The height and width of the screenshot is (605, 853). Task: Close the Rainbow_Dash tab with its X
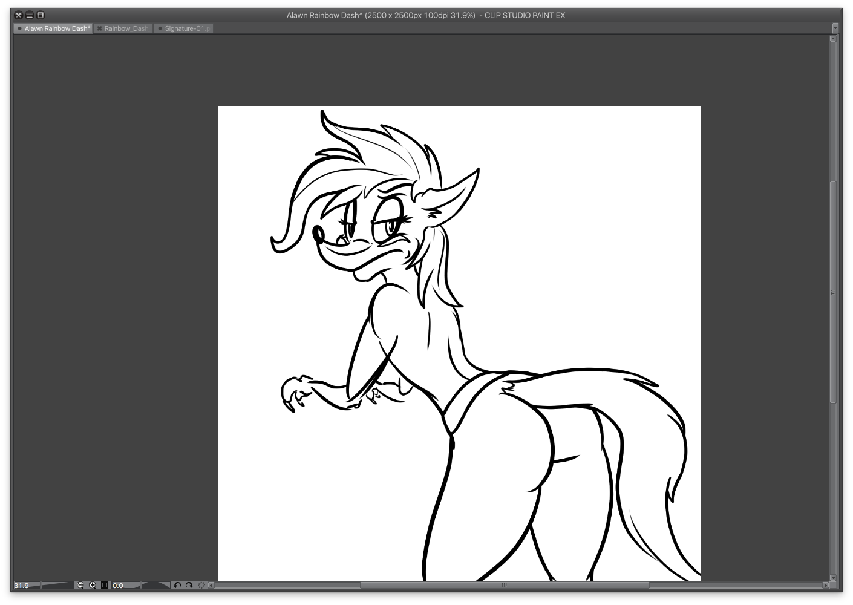(100, 28)
